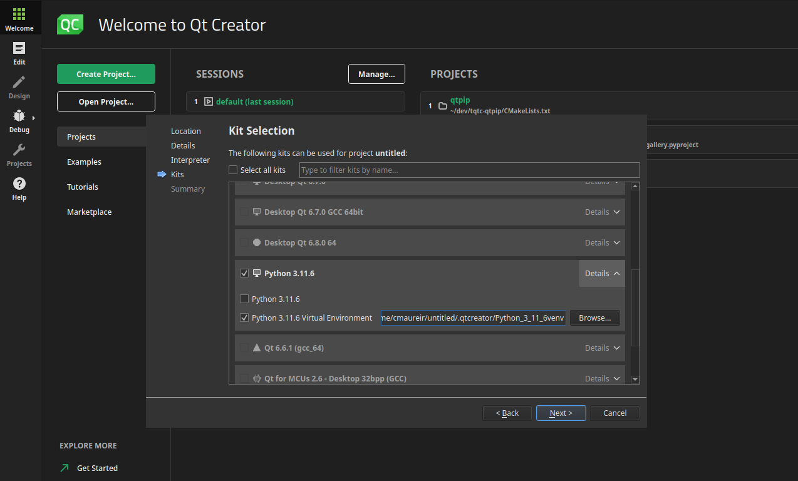Switch to Edit mode icon

(19, 49)
